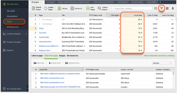This screenshot has height=93, width=177.
Task: Switch to the InLink Rank tab
Action: tap(123, 2)
